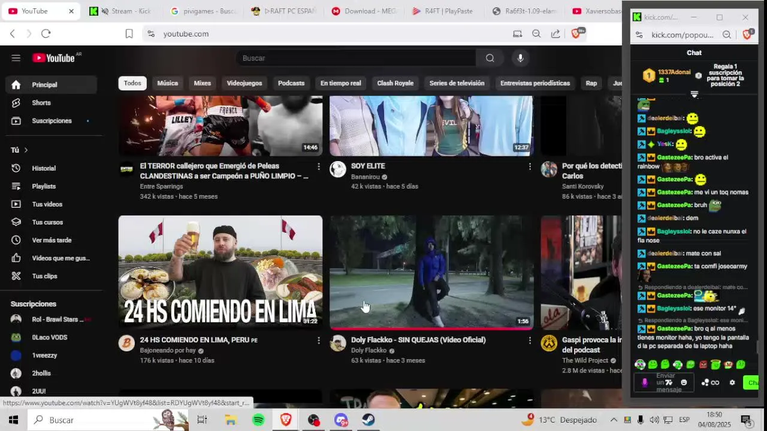Select the Podcasts filter chip

click(x=291, y=83)
